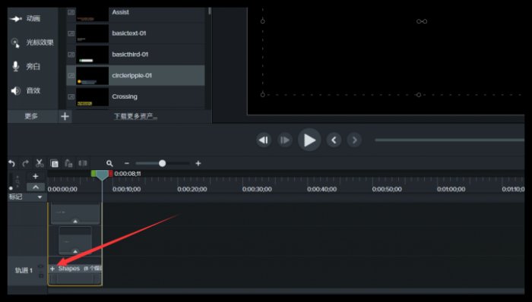Toggle track 1 visibility eye icon
Image resolution: width=532 pixels, height=302 pixels.
point(41,266)
